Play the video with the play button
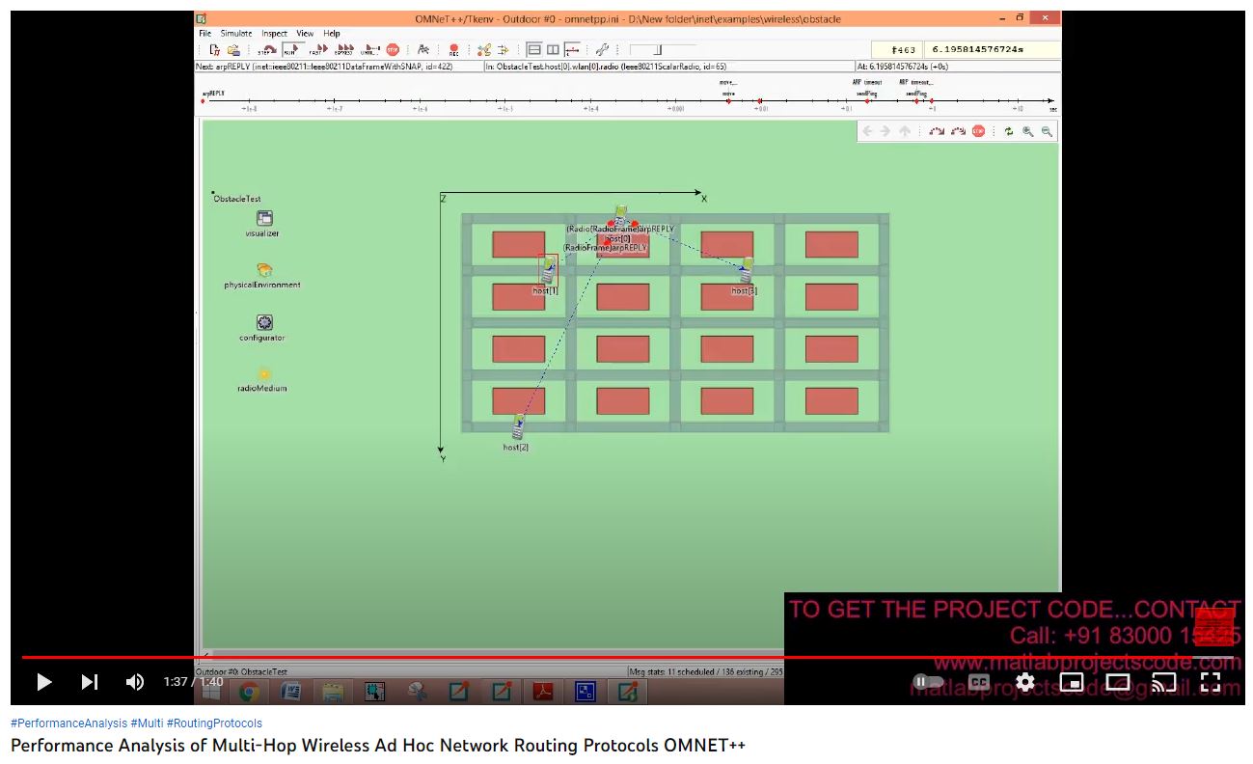 pos(44,682)
